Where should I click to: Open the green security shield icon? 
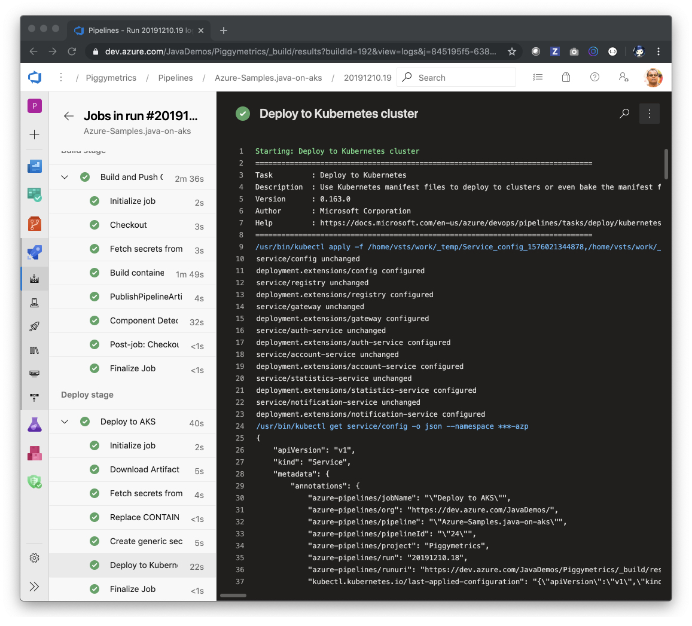click(x=35, y=481)
